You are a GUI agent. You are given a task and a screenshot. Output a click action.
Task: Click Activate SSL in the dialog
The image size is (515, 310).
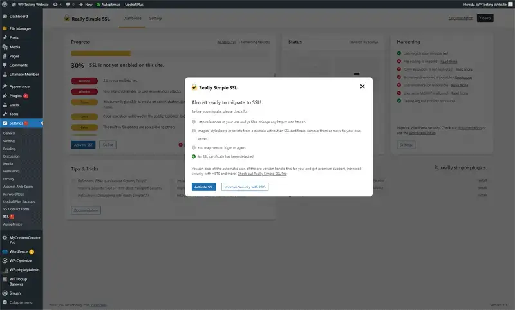(x=203, y=187)
